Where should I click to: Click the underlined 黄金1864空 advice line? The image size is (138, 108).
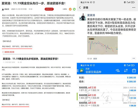pyautogui.click(x=17, y=46)
